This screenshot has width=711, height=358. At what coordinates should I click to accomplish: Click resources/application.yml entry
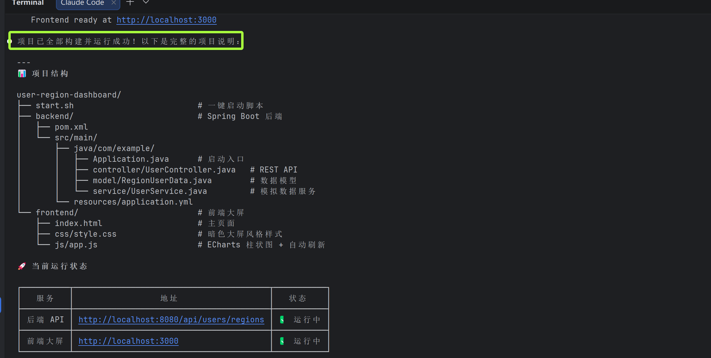tap(133, 202)
